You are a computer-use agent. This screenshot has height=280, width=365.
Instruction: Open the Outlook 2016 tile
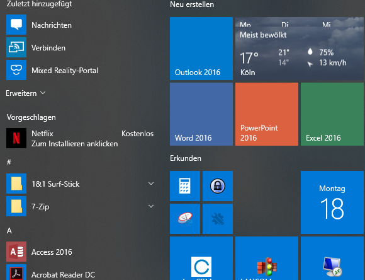tap(201, 49)
